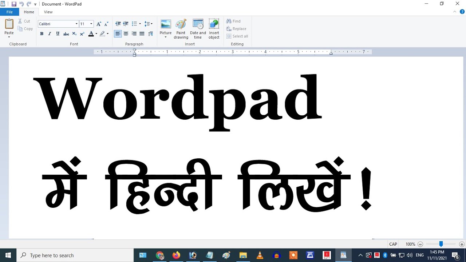Click the zoom out minus button
The height and width of the screenshot is (262, 466).
click(420, 244)
